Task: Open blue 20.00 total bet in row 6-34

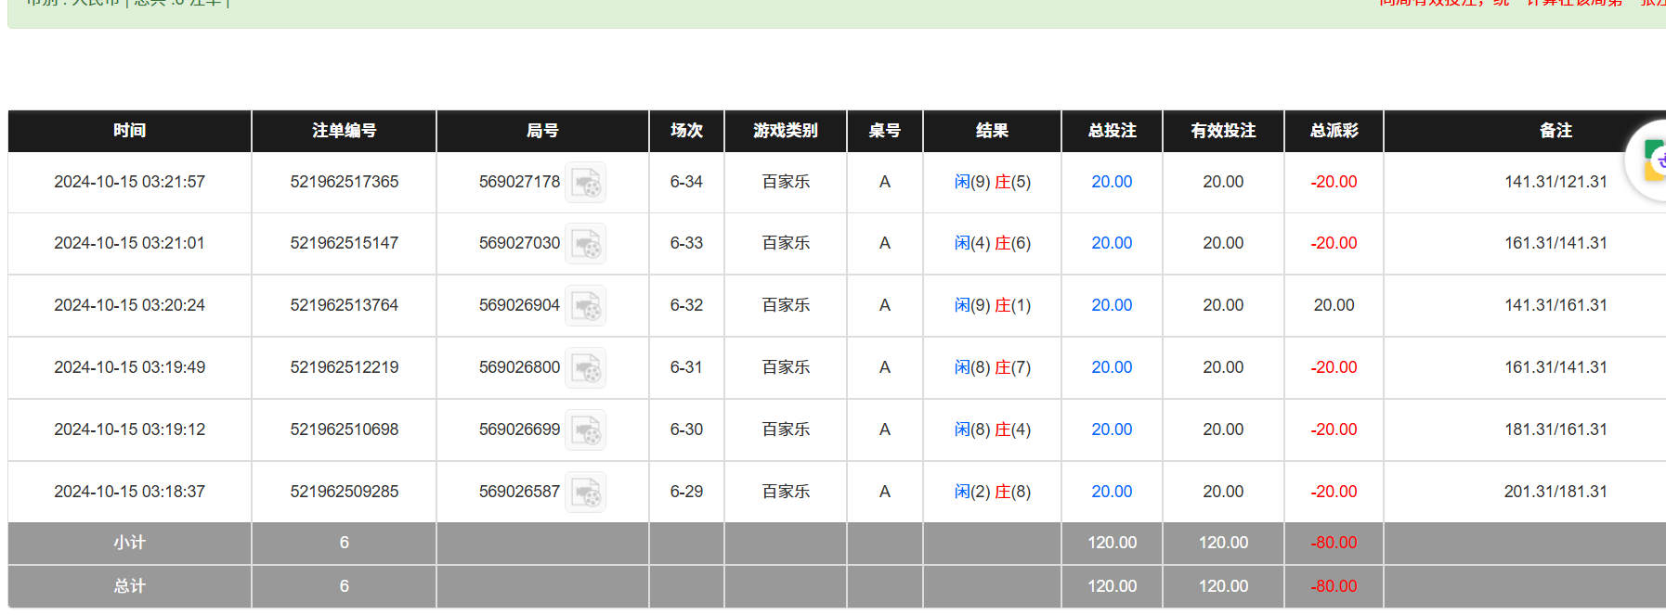Action: (x=1112, y=182)
